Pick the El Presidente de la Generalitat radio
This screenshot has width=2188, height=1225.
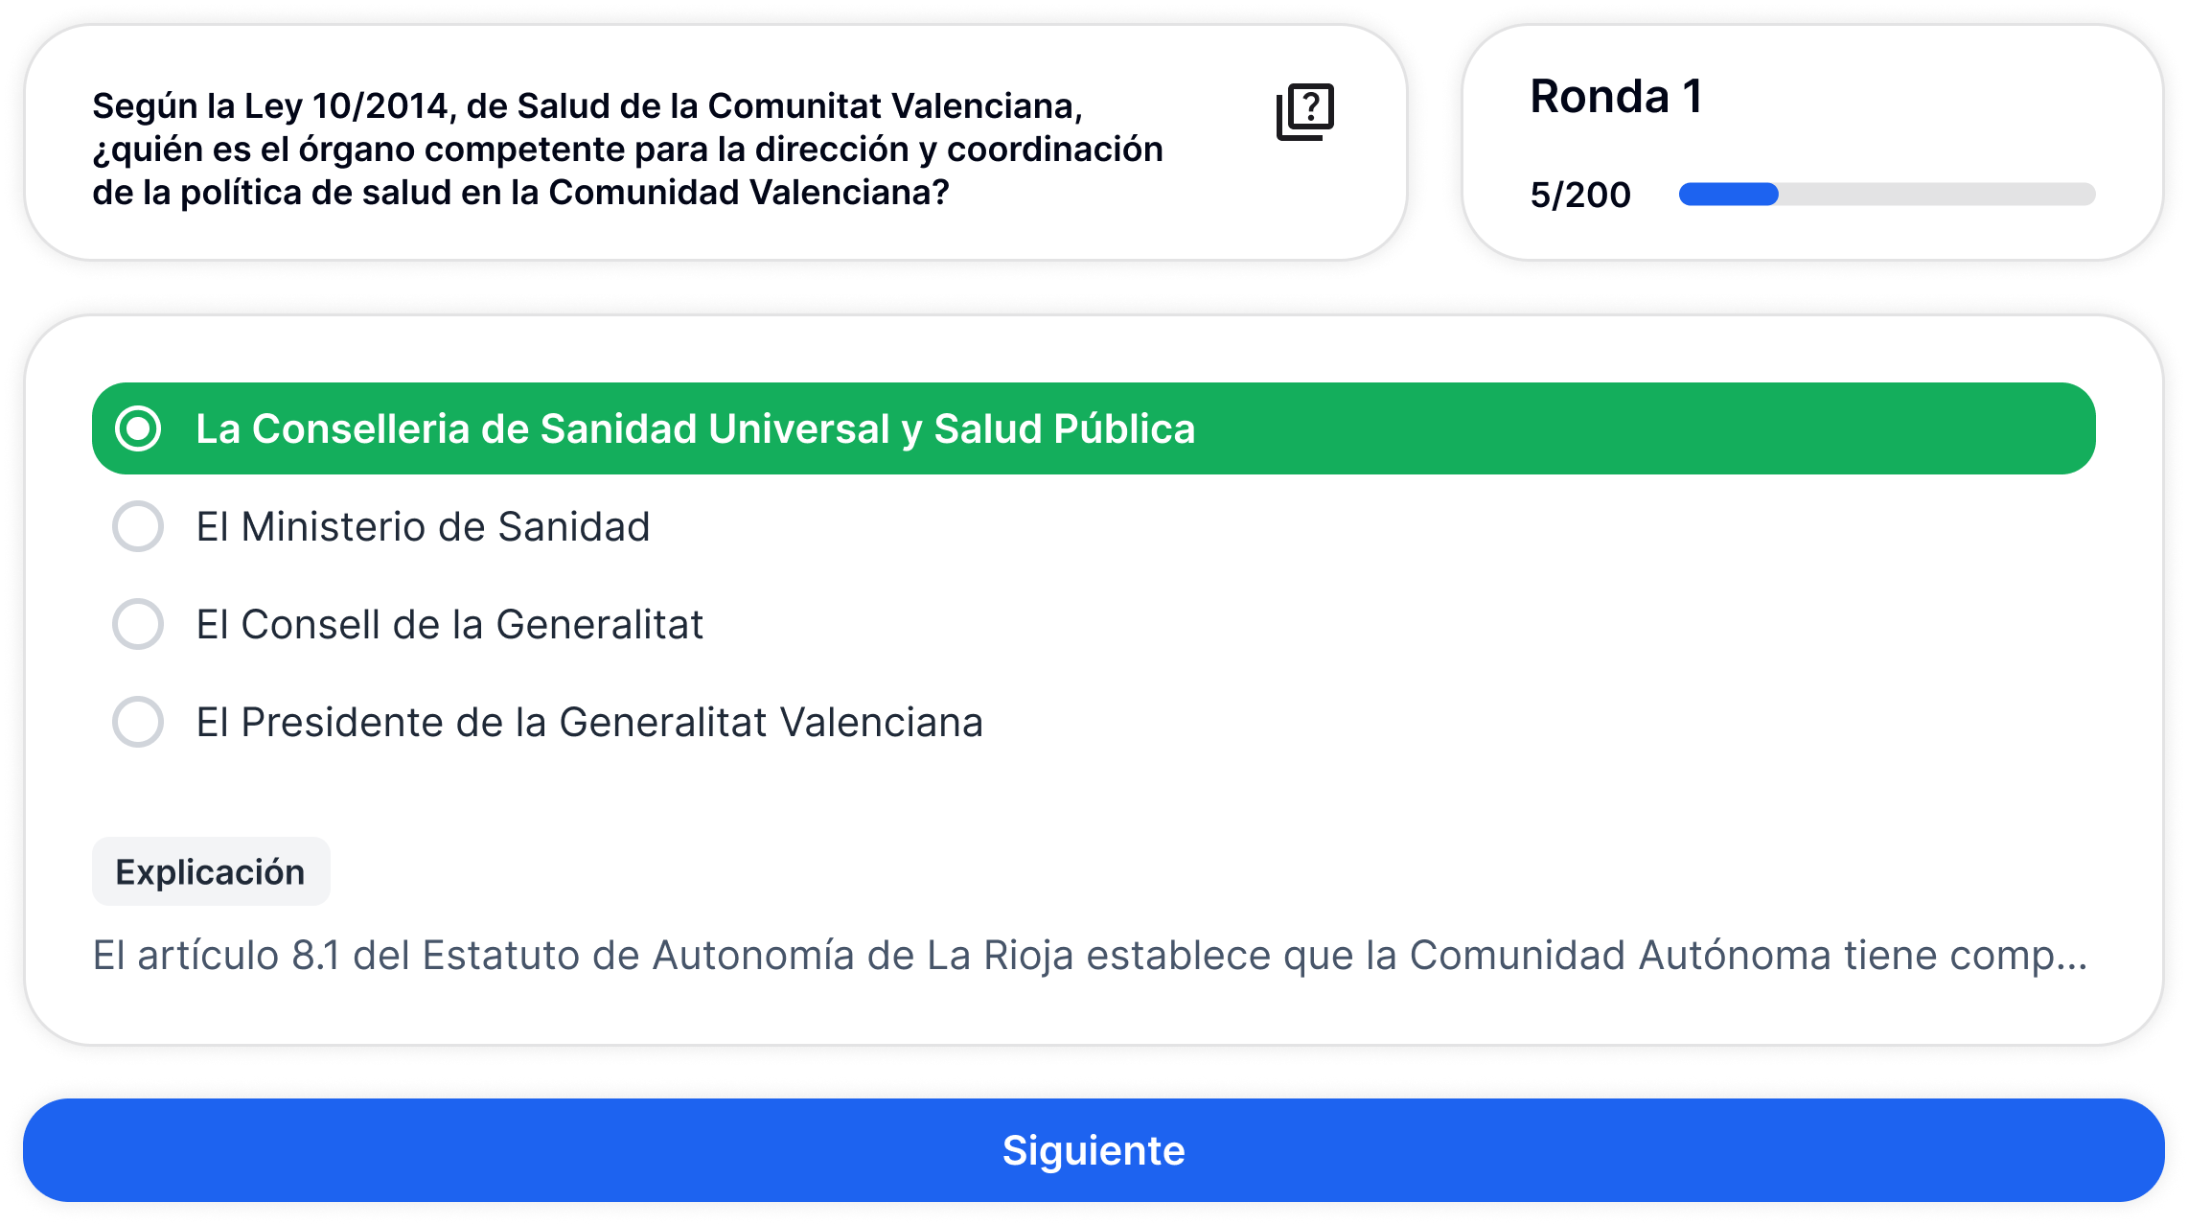point(138,722)
